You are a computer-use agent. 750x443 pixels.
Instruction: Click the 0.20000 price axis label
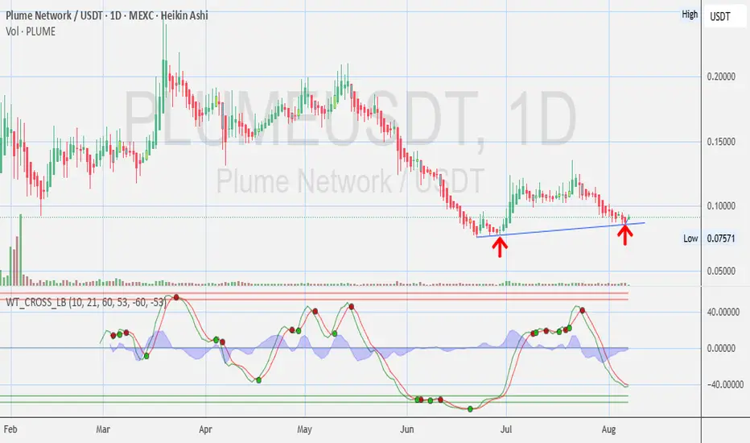(x=721, y=77)
